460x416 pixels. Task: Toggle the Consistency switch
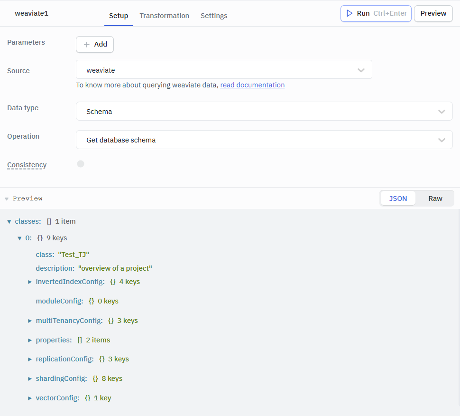pyautogui.click(x=81, y=164)
